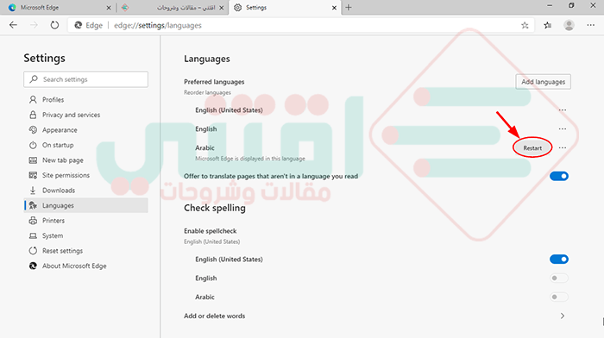Open Reset settings page
Viewport: 604px width, 338px height.
tap(86, 251)
